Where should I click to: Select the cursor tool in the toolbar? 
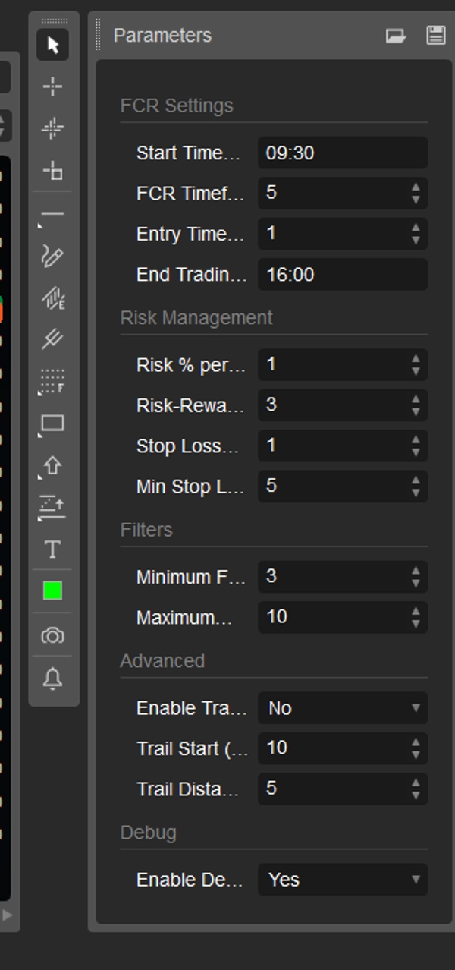[52, 46]
